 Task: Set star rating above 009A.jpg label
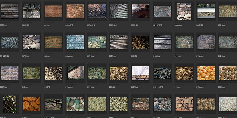[x=114, y=54]
